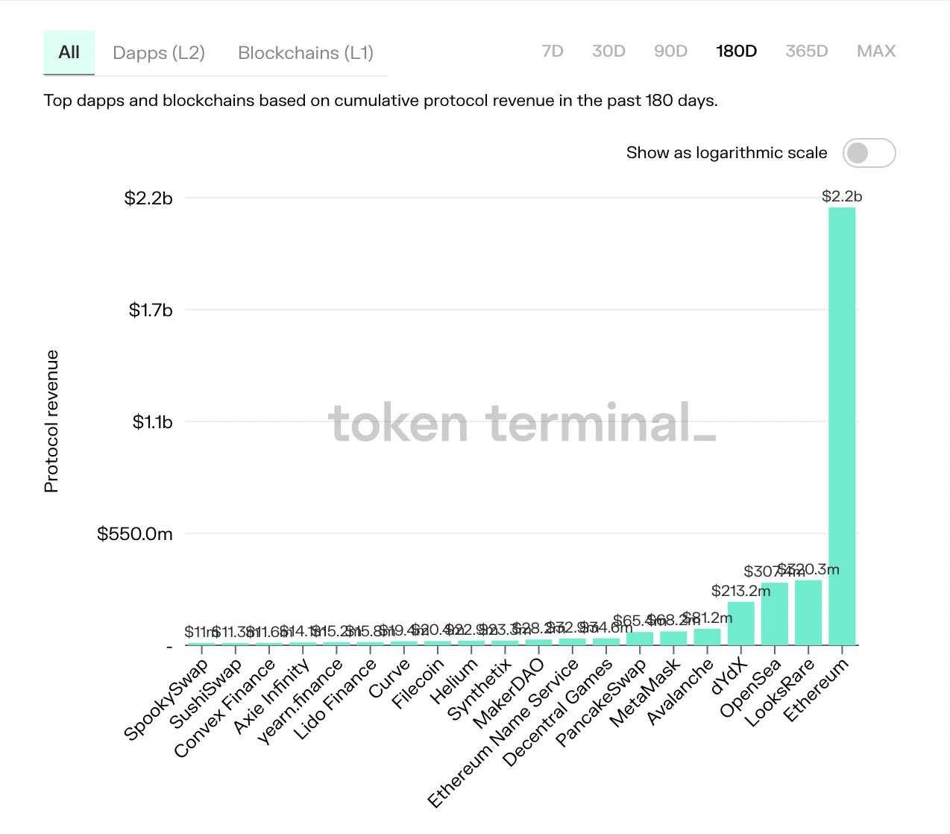Click the MetaMask revenue bar
The height and width of the screenshot is (834, 950).
coord(673,639)
